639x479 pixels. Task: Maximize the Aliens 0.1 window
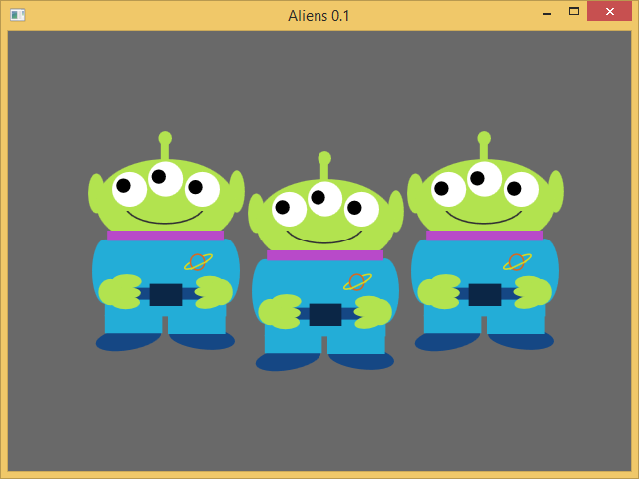(x=574, y=11)
